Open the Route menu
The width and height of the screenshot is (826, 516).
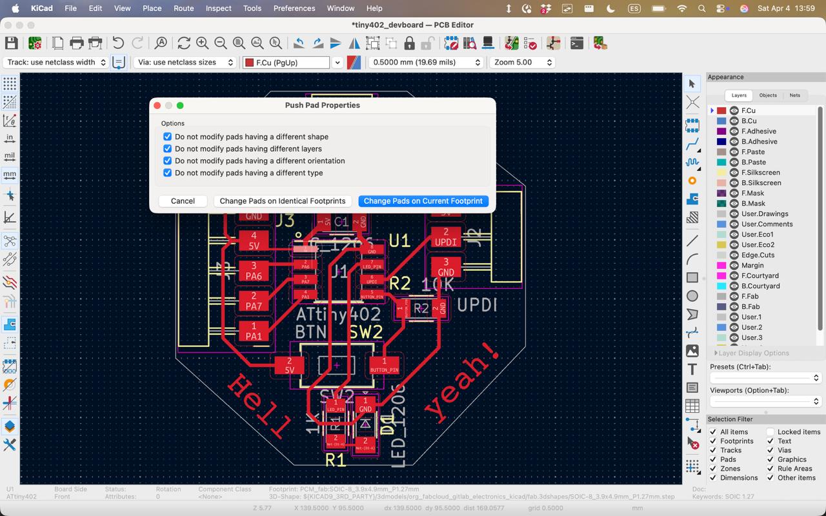click(x=183, y=8)
